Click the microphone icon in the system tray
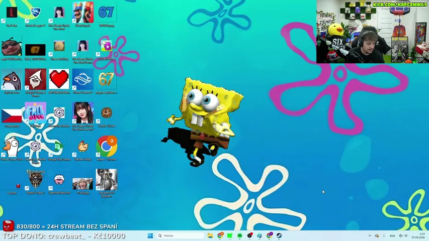Screen dimensions: 429x241 pyautogui.click(x=384, y=235)
